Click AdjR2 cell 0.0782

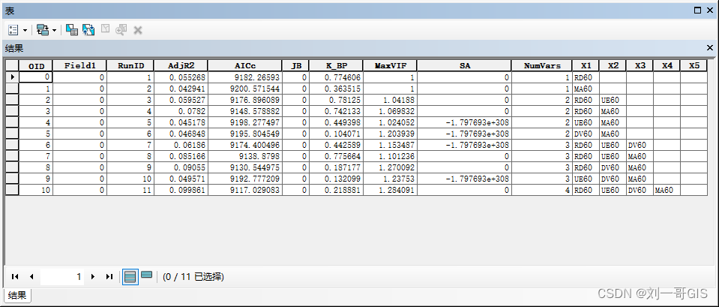click(181, 111)
